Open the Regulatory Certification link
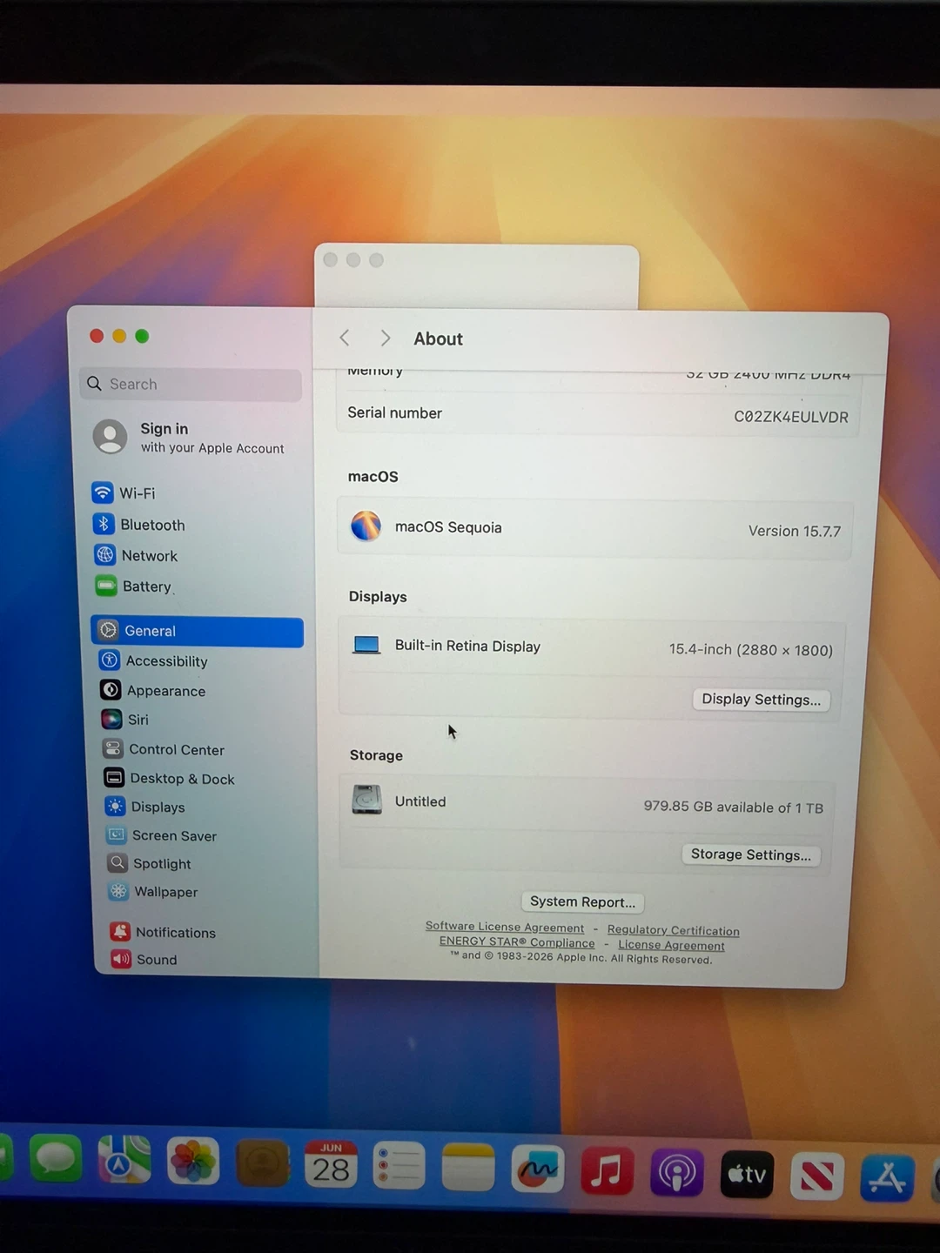The image size is (940, 1253). click(x=673, y=930)
